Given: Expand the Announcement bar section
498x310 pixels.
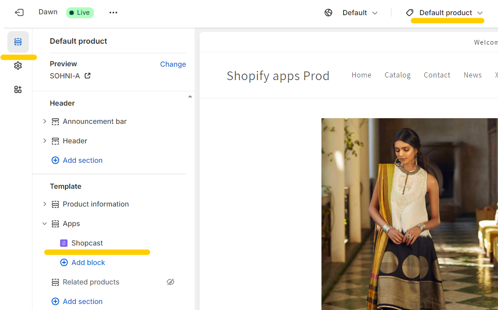Looking at the screenshot, I should coord(45,121).
